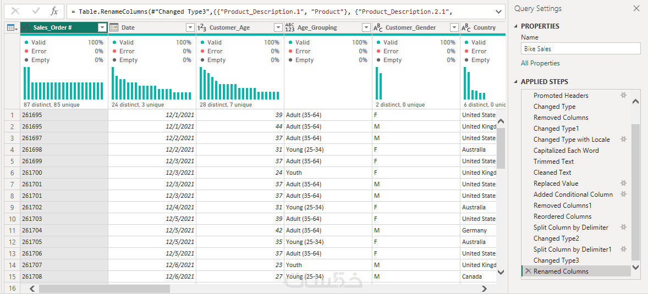
Task: Open the Date column filter dropdown
Action: tap(190, 27)
